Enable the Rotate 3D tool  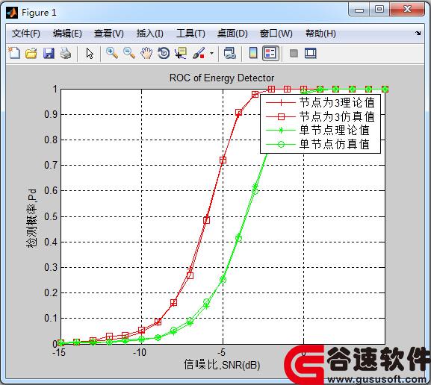[x=164, y=53]
